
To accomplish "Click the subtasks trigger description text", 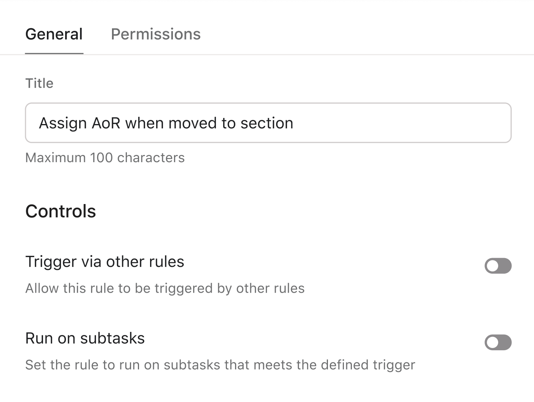I will 220,365.
